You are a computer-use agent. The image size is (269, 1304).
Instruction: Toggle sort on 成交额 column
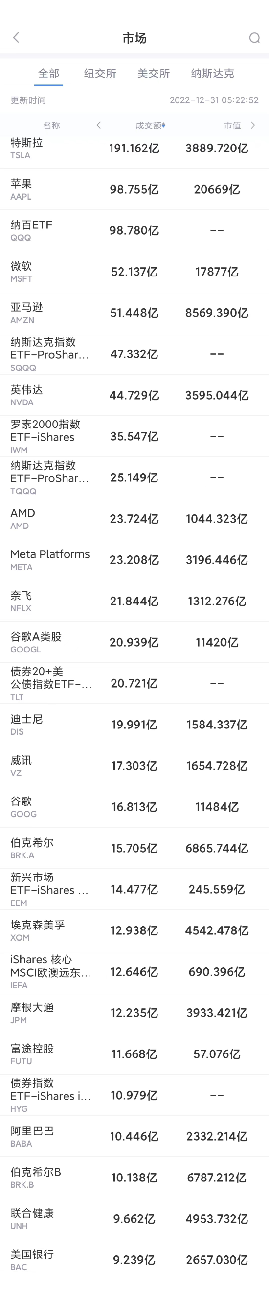pyautogui.click(x=151, y=125)
